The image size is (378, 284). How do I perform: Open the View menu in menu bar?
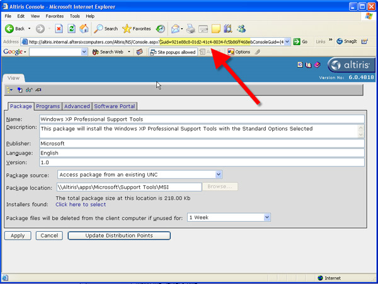point(35,16)
